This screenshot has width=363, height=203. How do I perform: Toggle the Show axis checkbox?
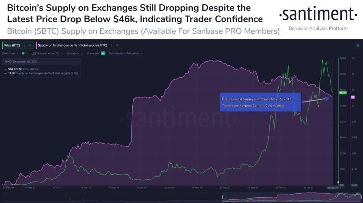[103, 53]
